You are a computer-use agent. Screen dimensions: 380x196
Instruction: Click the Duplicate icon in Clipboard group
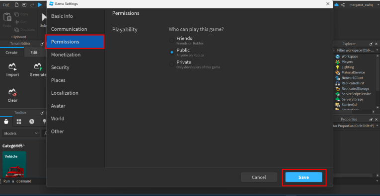point(17,30)
